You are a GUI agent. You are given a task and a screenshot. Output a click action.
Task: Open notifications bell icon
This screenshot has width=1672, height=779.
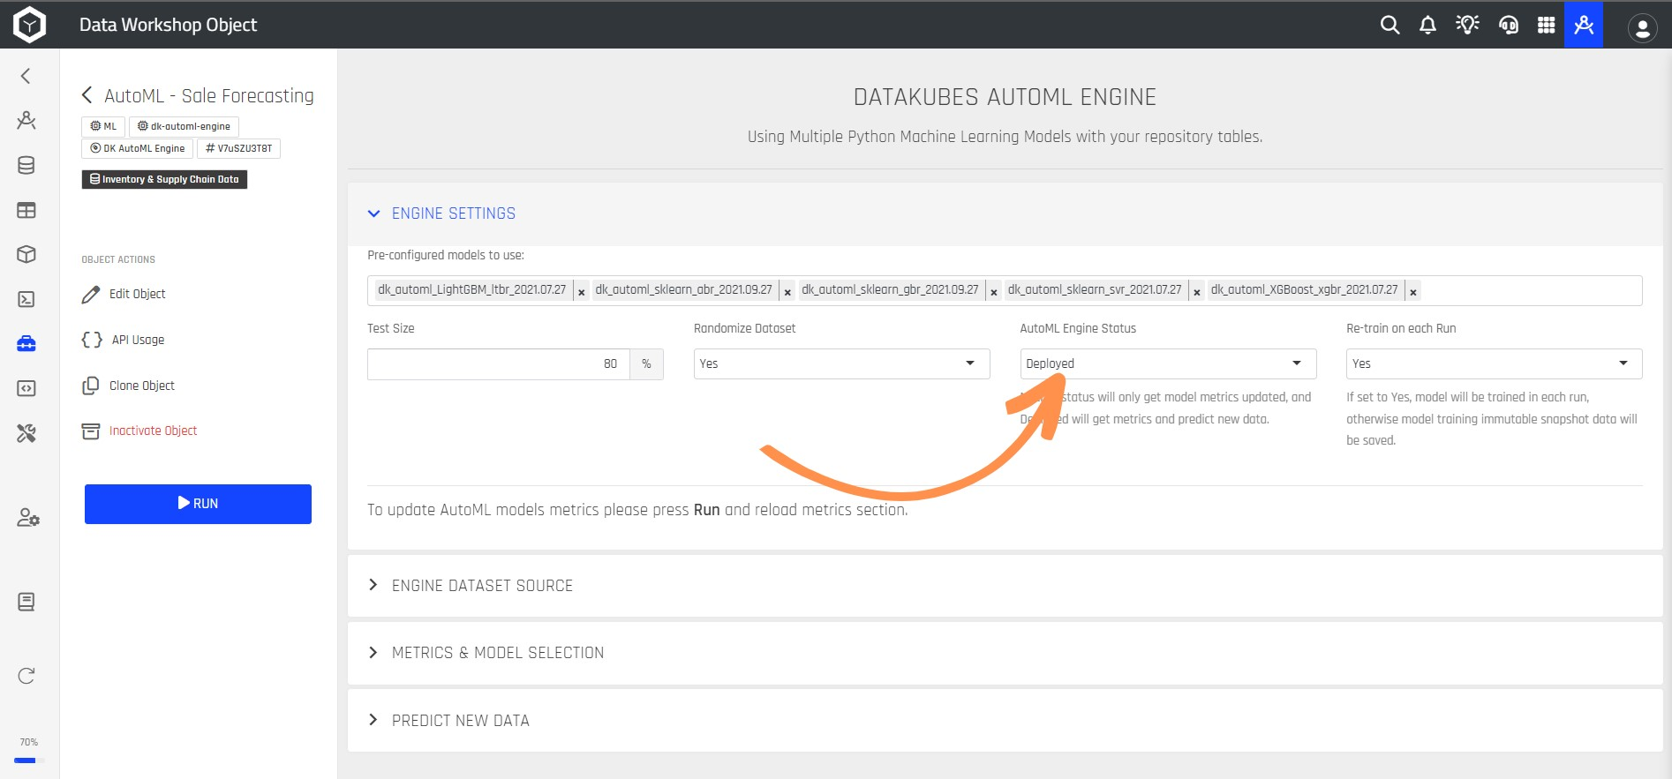(1427, 25)
